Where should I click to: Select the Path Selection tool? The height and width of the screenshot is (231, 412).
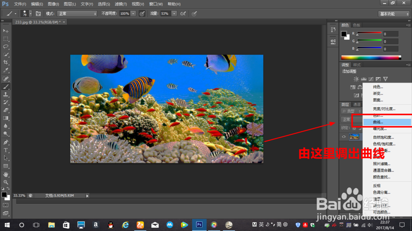5,158
